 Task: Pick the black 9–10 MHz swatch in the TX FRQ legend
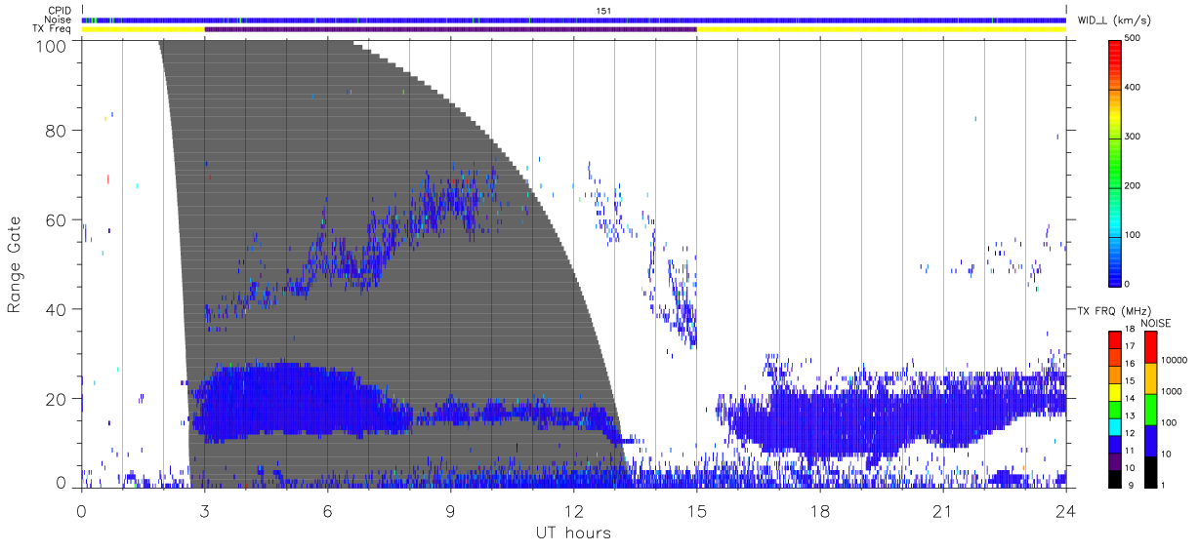[x=1116, y=477]
